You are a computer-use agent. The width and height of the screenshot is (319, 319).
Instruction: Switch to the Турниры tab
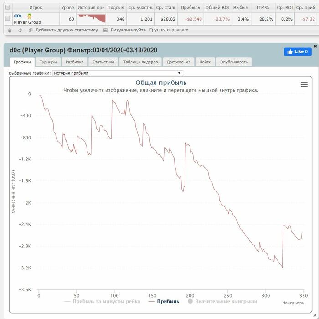coord(48,62)
